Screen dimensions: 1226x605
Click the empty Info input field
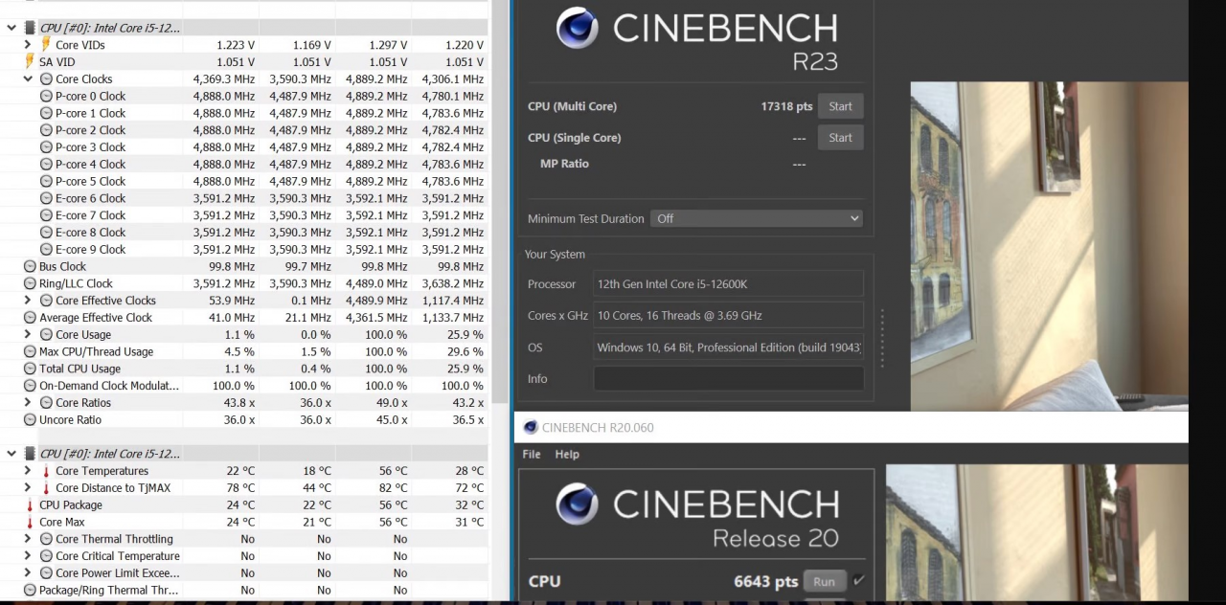[728, 379]
